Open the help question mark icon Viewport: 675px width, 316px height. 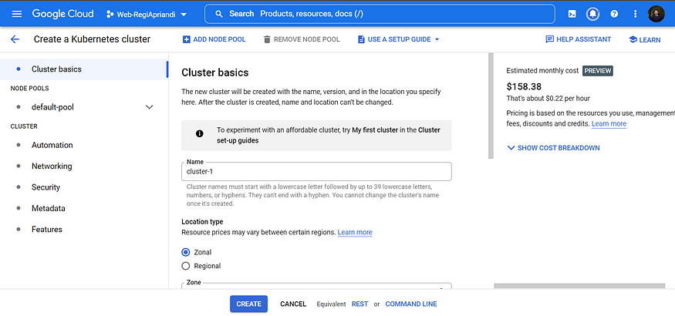click(614, 14)
